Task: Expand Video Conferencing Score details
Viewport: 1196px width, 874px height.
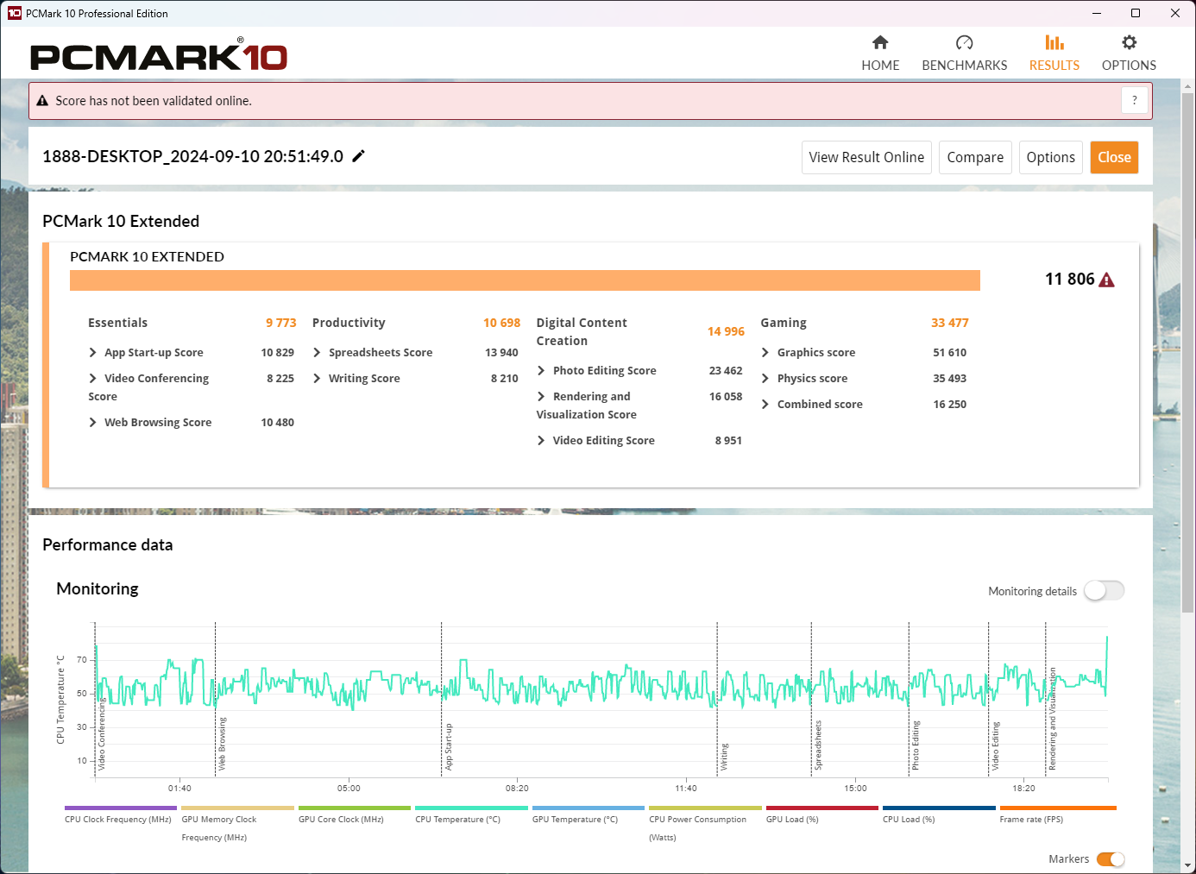Action: click(93, 378)
